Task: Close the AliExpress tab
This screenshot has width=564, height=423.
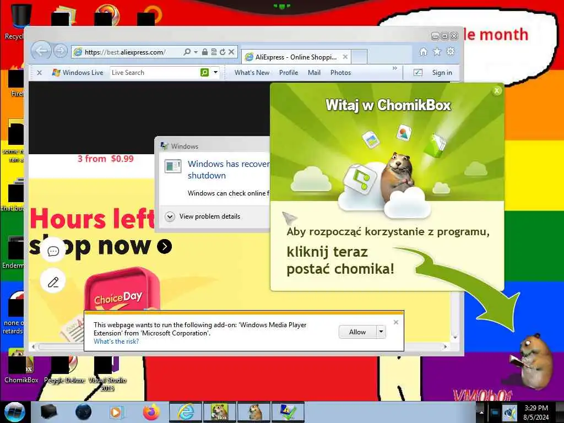Action: tap(345, 57)
